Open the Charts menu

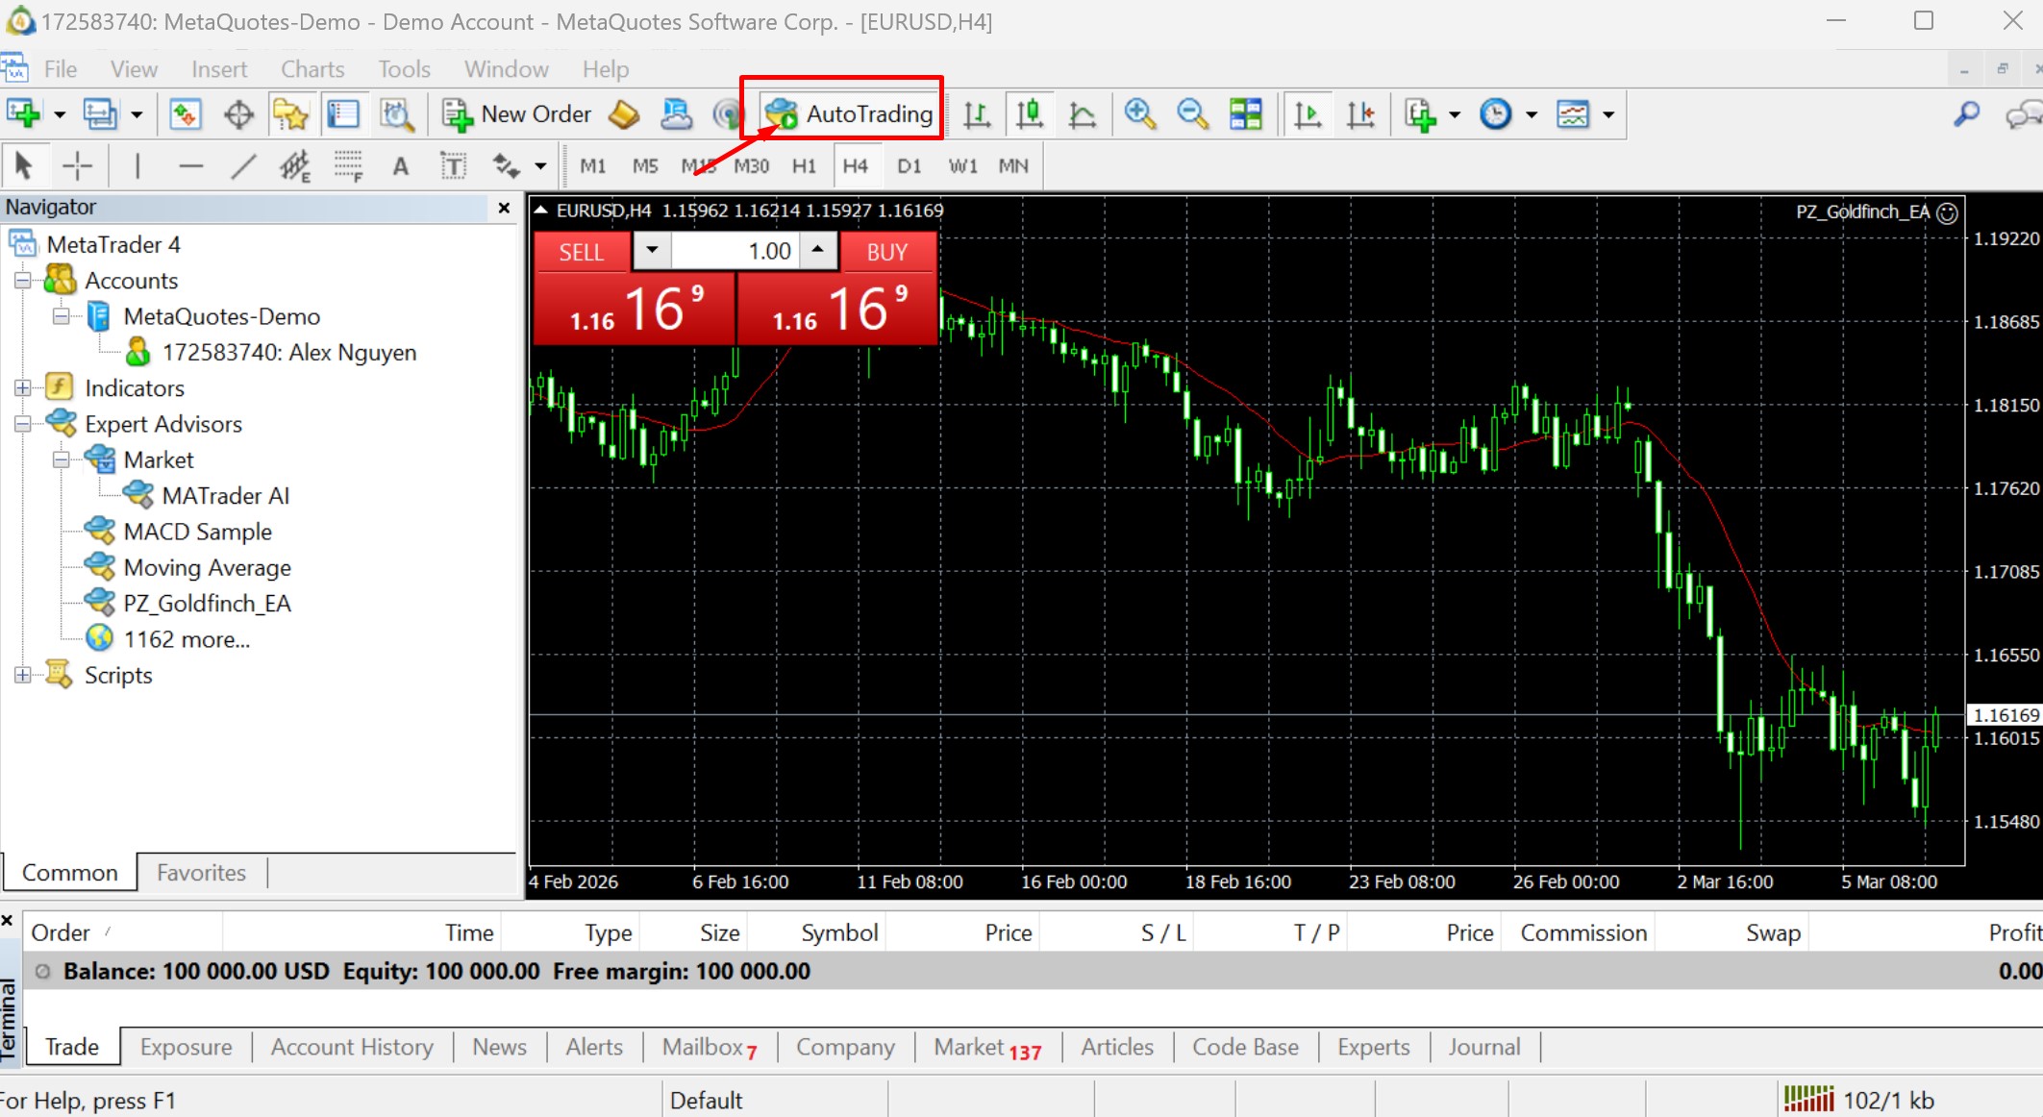311,68
